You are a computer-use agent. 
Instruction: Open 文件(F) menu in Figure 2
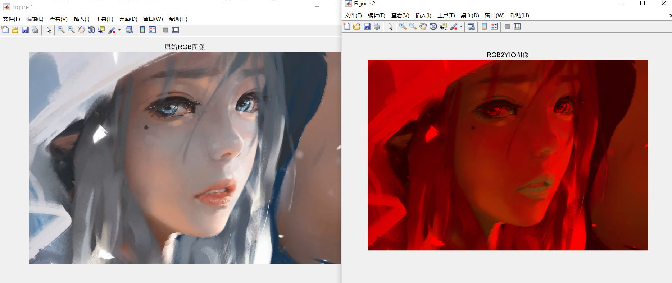tap(353, 15)
